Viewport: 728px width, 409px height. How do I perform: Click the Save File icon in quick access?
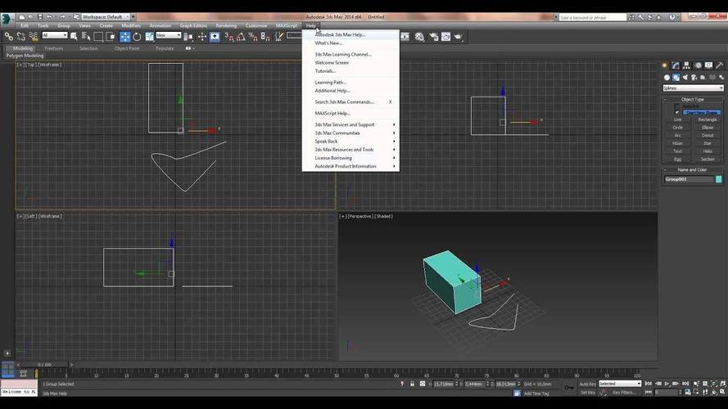pyautogui.click(x=40, y=16)
